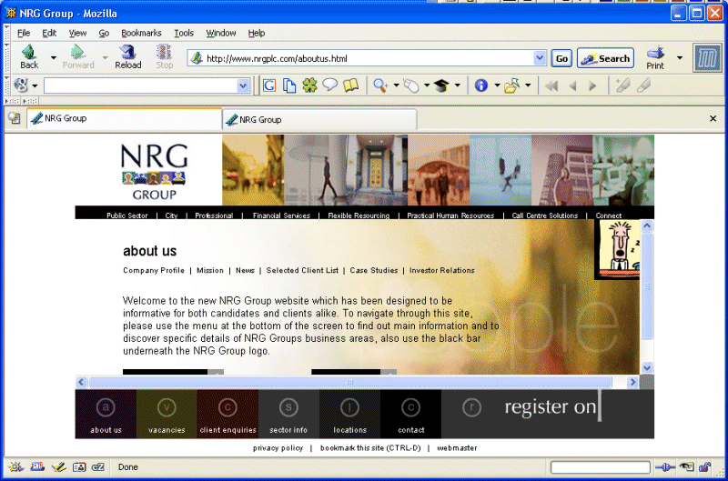Click the magnifier zoom toolbar icon
Screen dimensions: 728x481
point(380,85)
